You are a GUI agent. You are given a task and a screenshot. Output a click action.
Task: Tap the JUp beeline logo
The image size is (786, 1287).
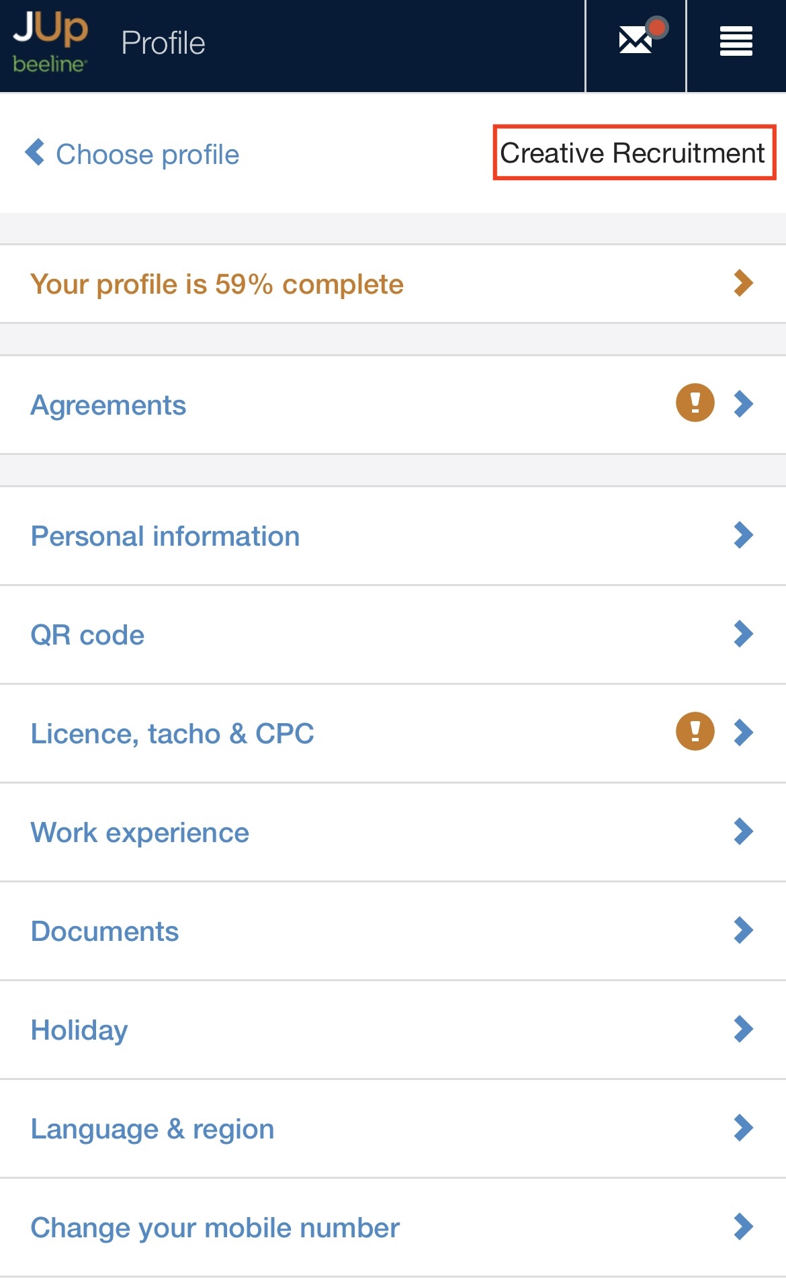point(50,43)
